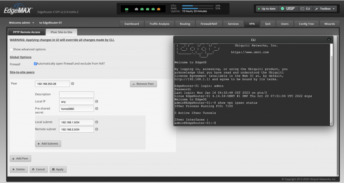Click the Apply button
344x183 pixels.
[58, 169]
